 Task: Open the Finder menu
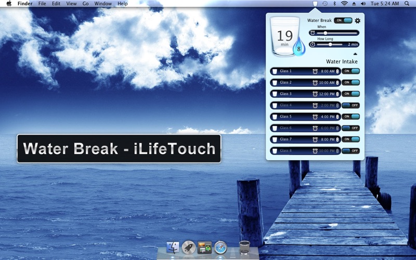click(x=25, y=4)
